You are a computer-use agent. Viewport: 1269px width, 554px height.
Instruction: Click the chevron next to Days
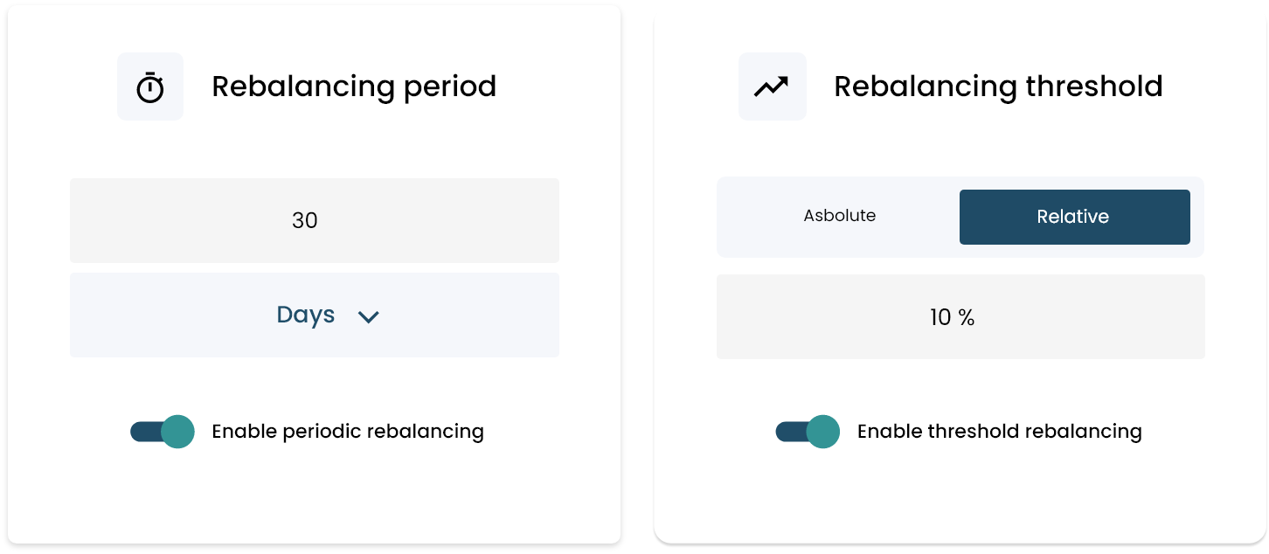pyautogui.click(x=369, y=315)
